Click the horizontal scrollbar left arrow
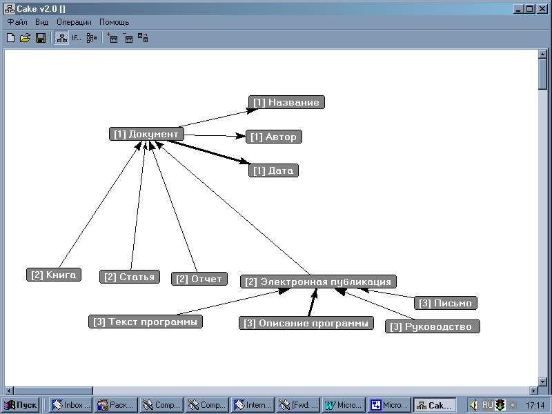This screenshot has width=552, height=414. pos(10,391)
